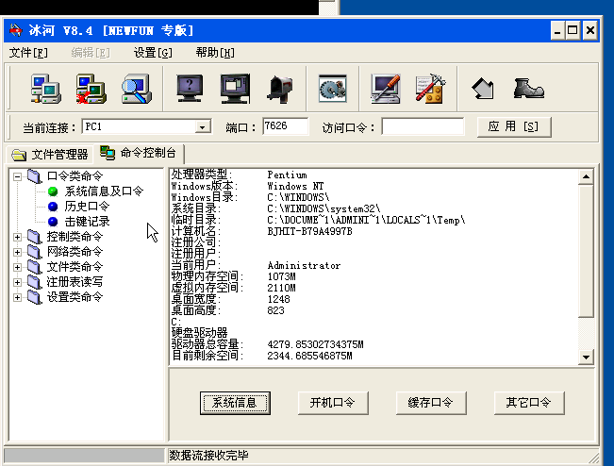Image resolution: width=614 pixels, height=466 pixels.
Task: Expand the 文件类命令 tree node
Action: (17, 267)
